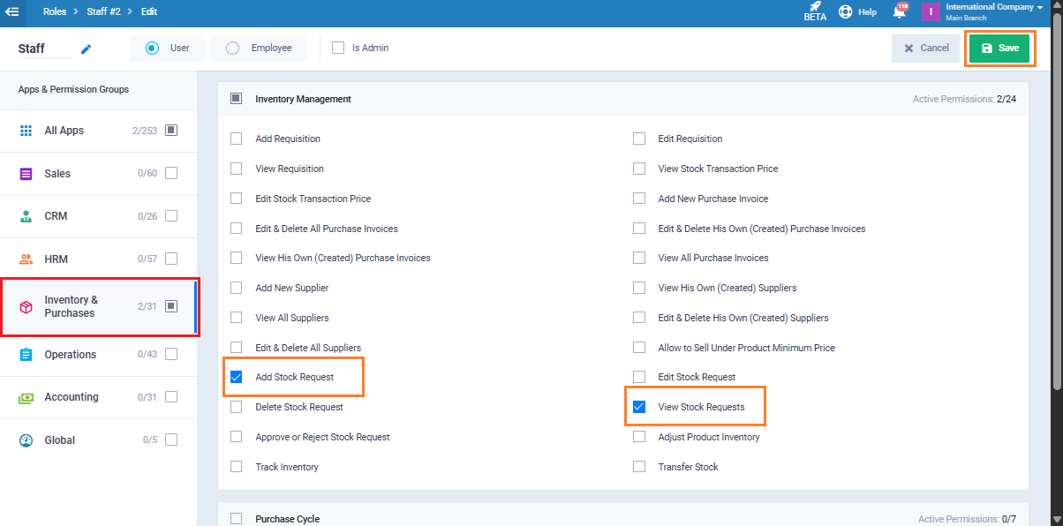Enable the Is Admin checkbox
This screenshot has width=1063, height=526.
338,48
